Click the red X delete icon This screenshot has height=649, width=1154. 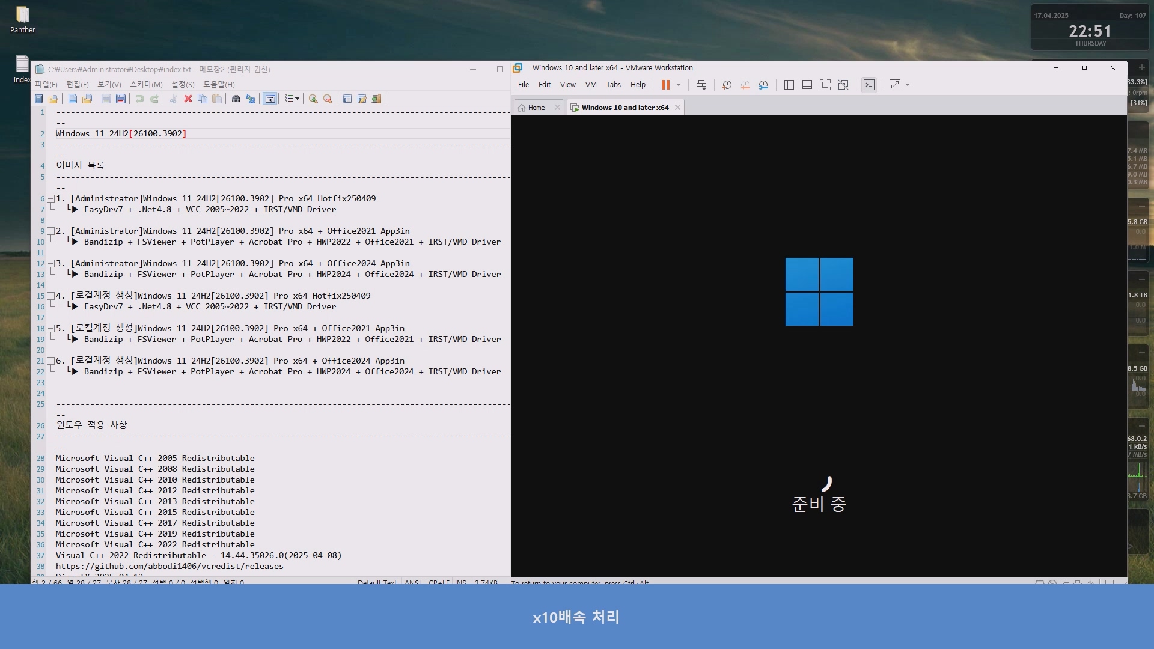tap(188, 99)
